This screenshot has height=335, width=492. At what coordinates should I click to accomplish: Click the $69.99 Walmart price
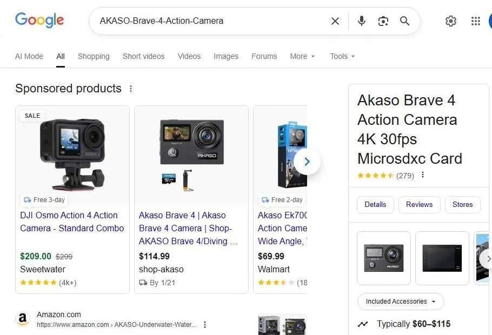tap(271, 256)
